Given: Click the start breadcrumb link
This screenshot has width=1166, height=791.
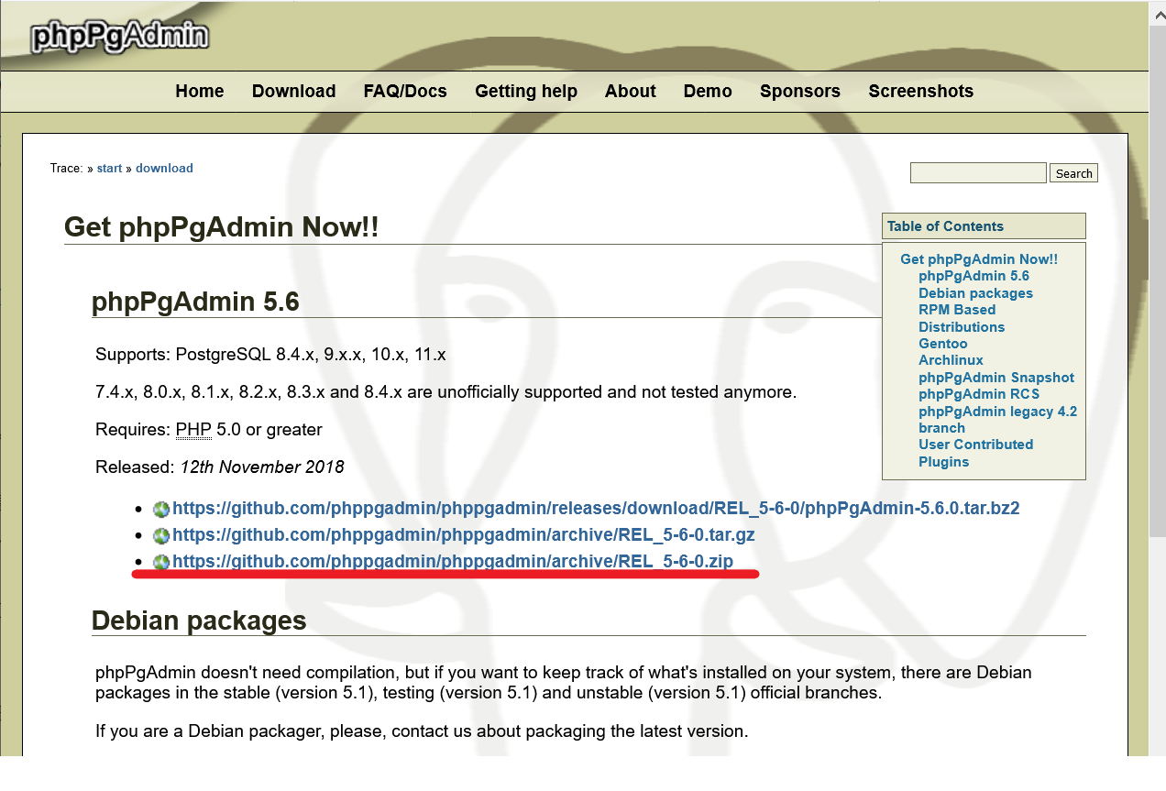Looking at the screenshot, I should click(109, 168).
